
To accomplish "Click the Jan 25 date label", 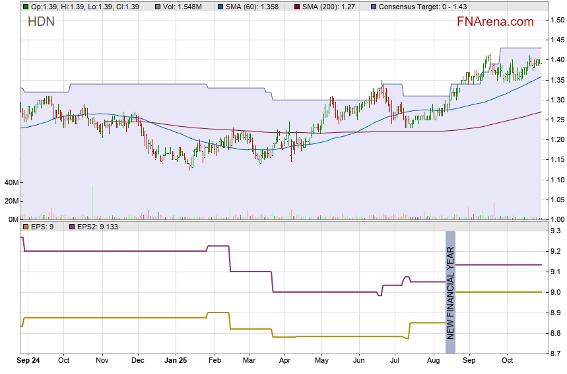I will [x=175, y=361].
